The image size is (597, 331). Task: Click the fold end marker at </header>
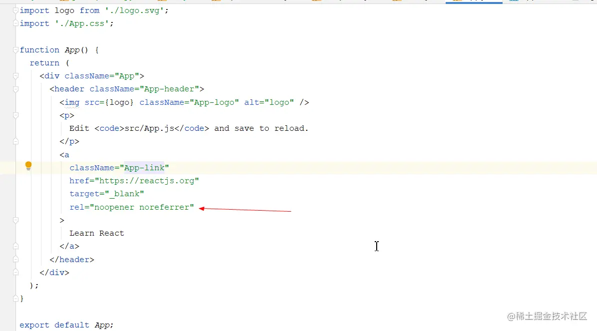(15, 259)
